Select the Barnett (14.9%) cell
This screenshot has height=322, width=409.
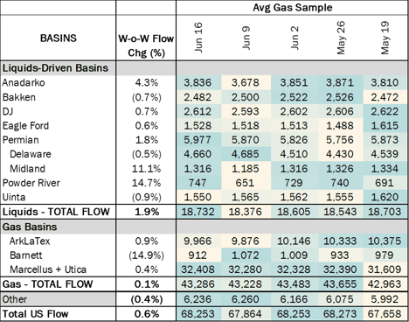point(146,255)
